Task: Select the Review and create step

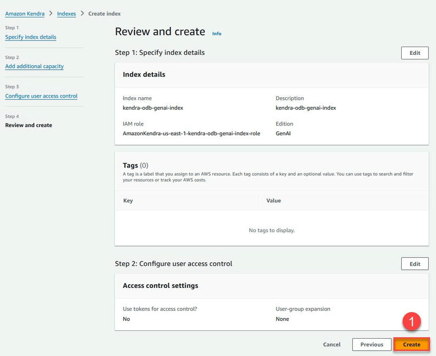Action: click(x=29, y=125)
